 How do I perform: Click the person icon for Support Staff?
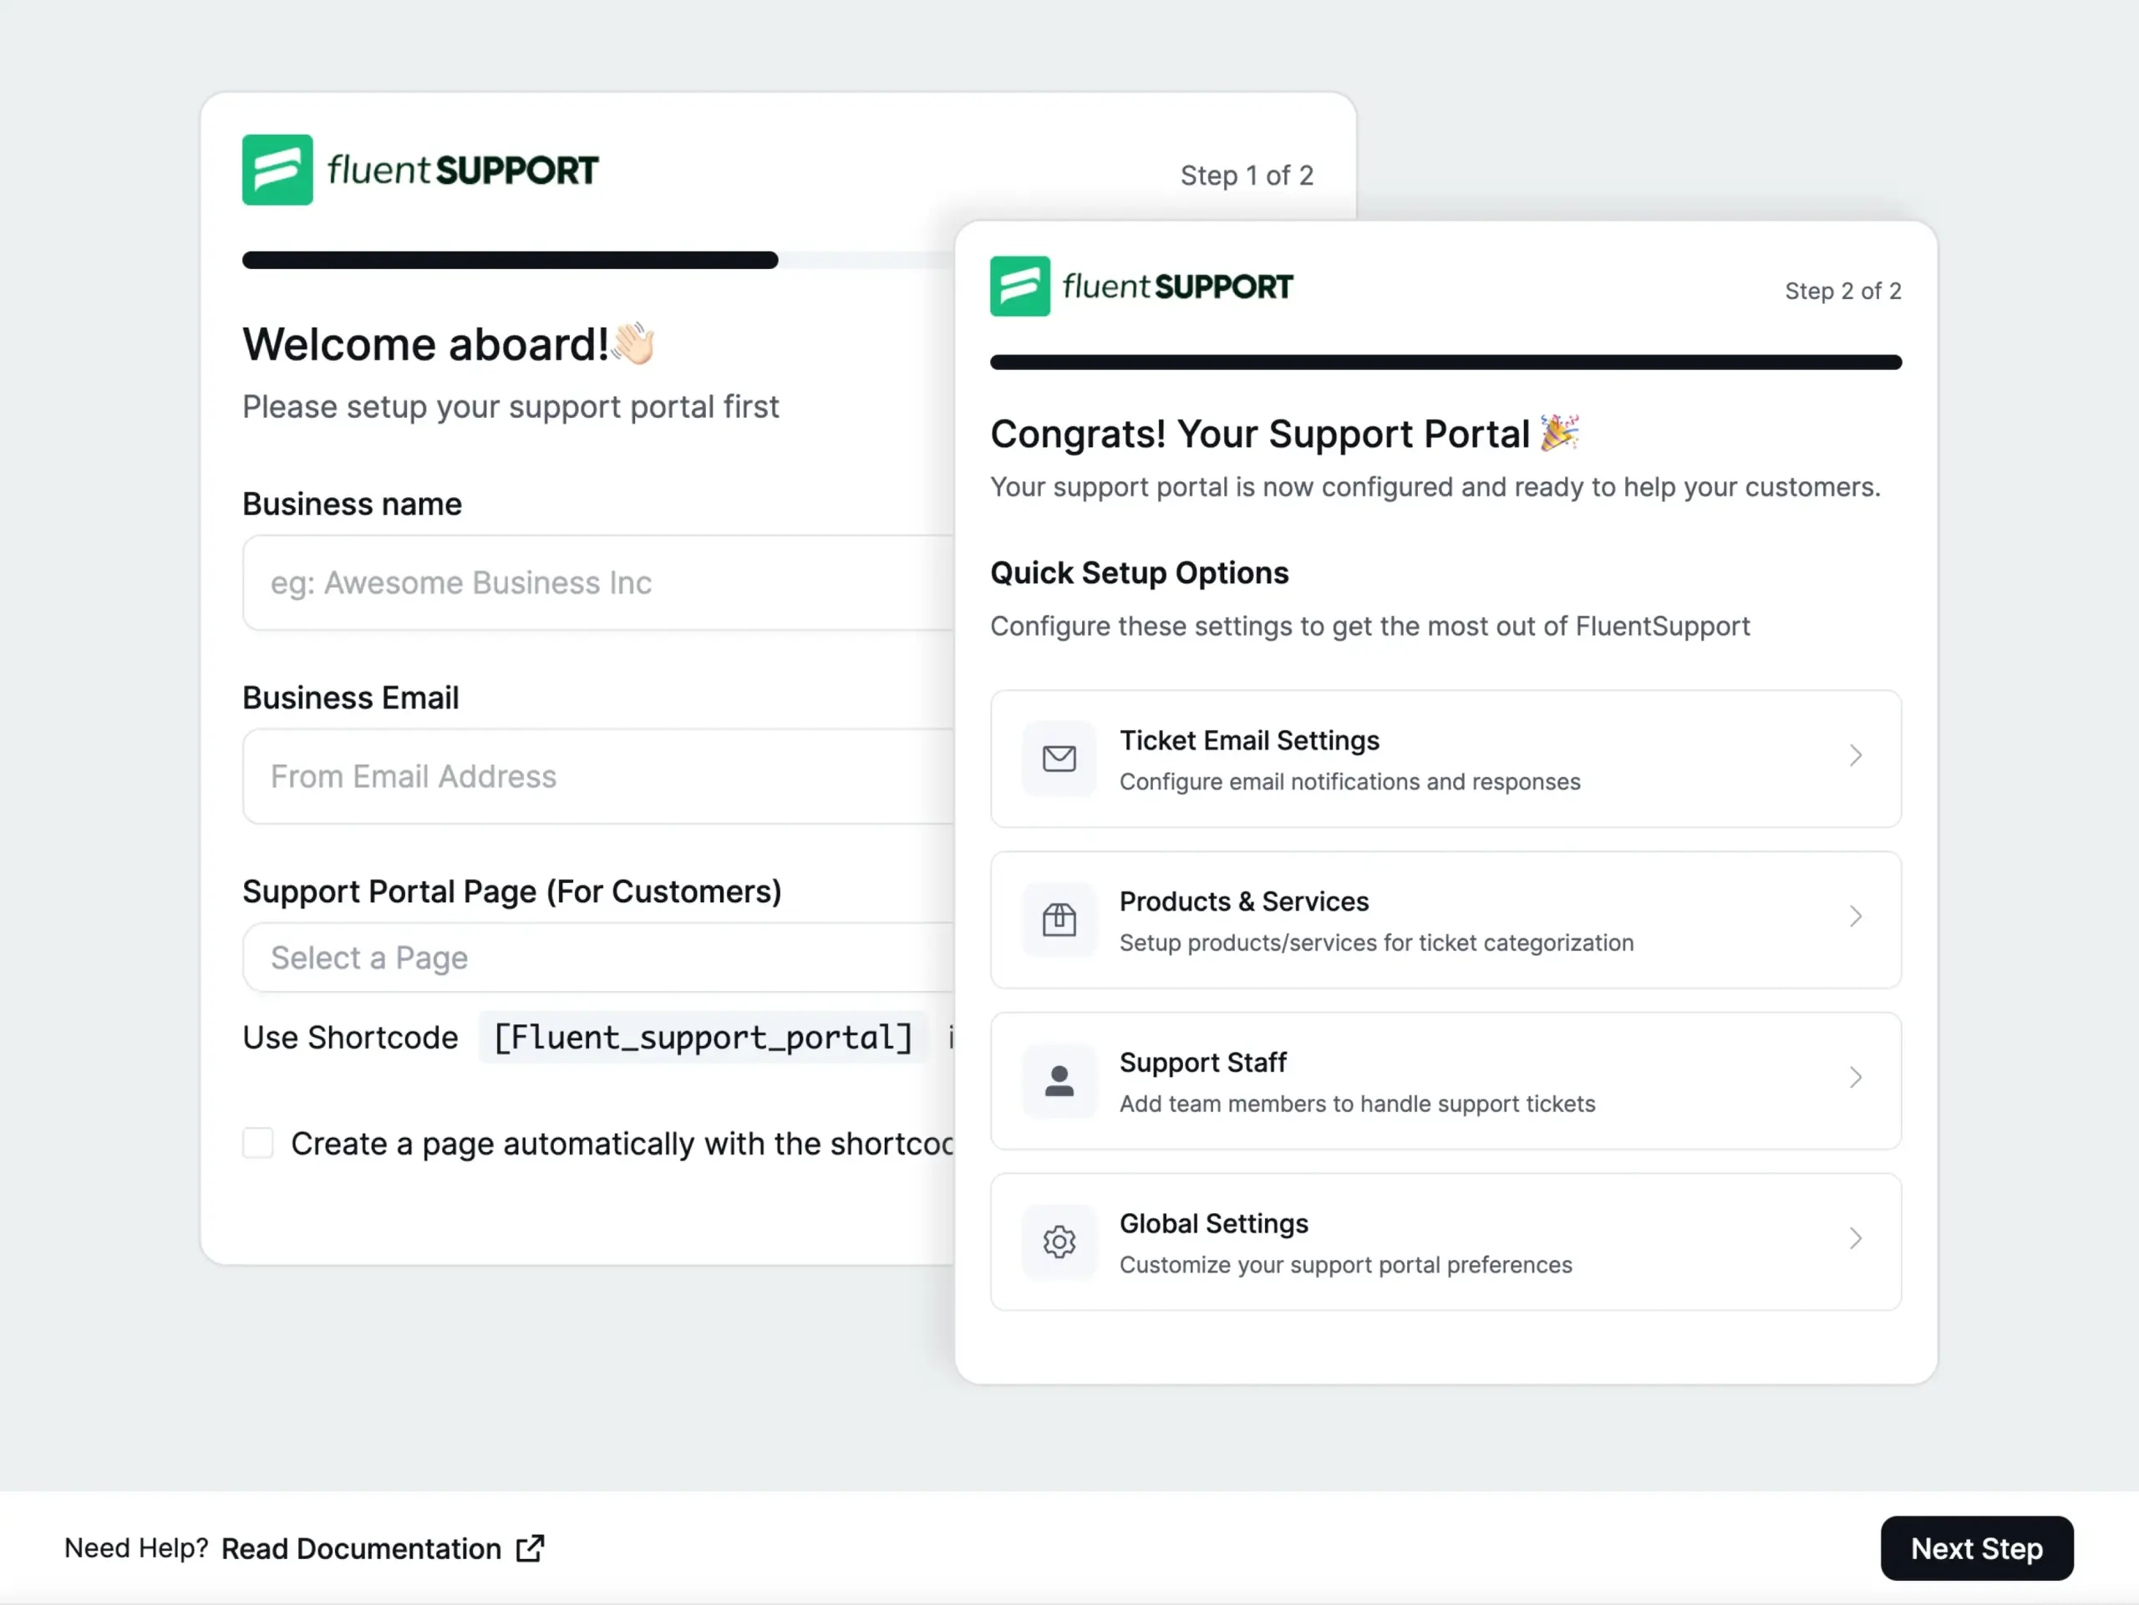click(x=1059, y=1080)
